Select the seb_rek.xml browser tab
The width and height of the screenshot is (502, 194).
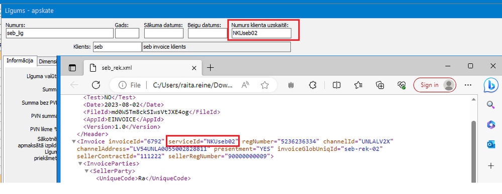click(x=143, y=68)
